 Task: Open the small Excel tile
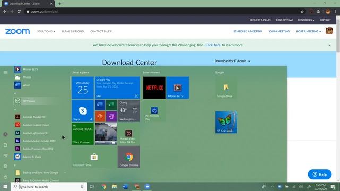pyautogui.click(x=112, y=105)
